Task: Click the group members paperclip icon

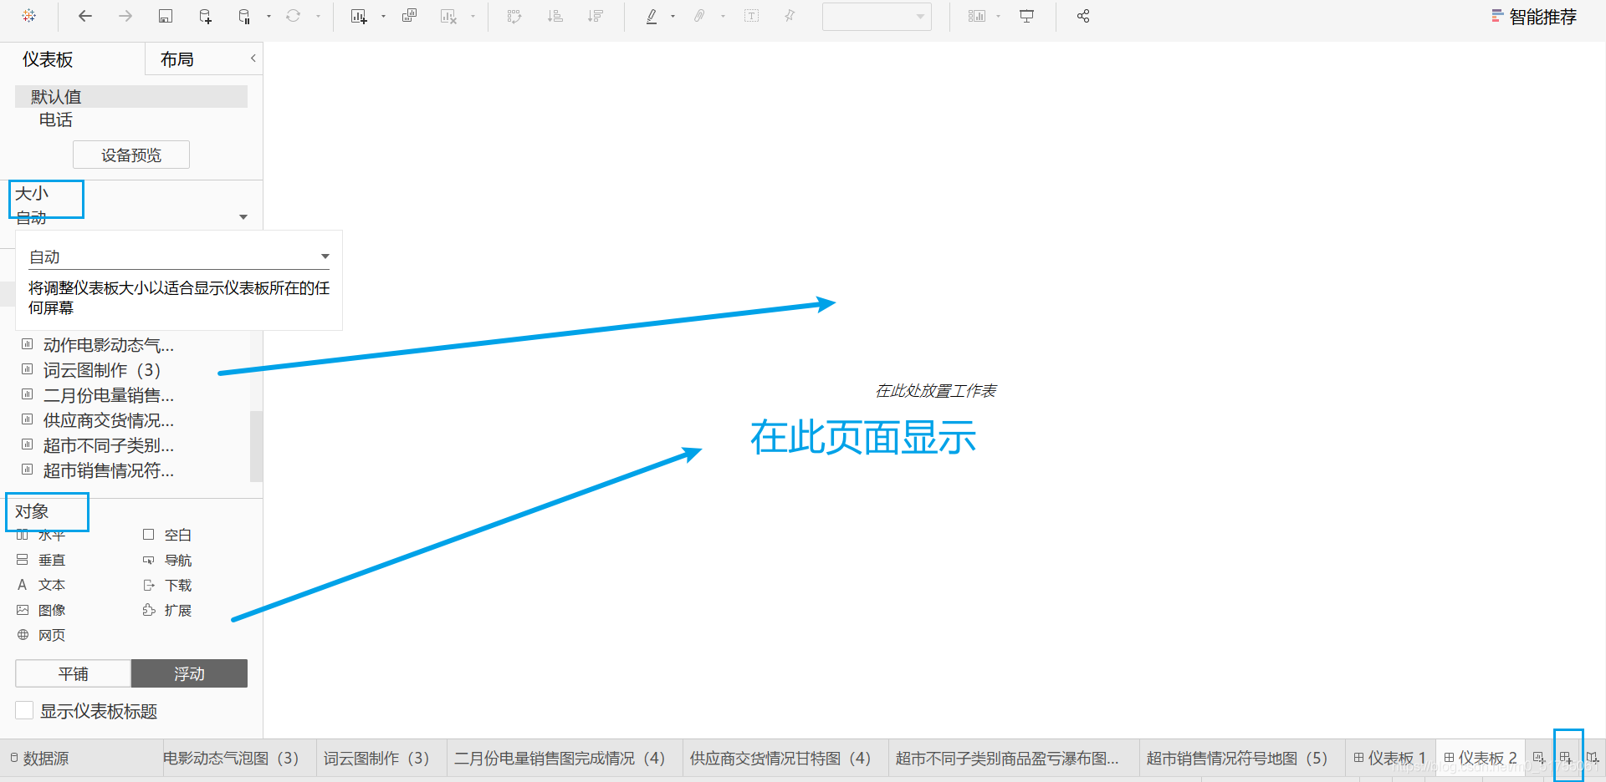Action: 699,16
